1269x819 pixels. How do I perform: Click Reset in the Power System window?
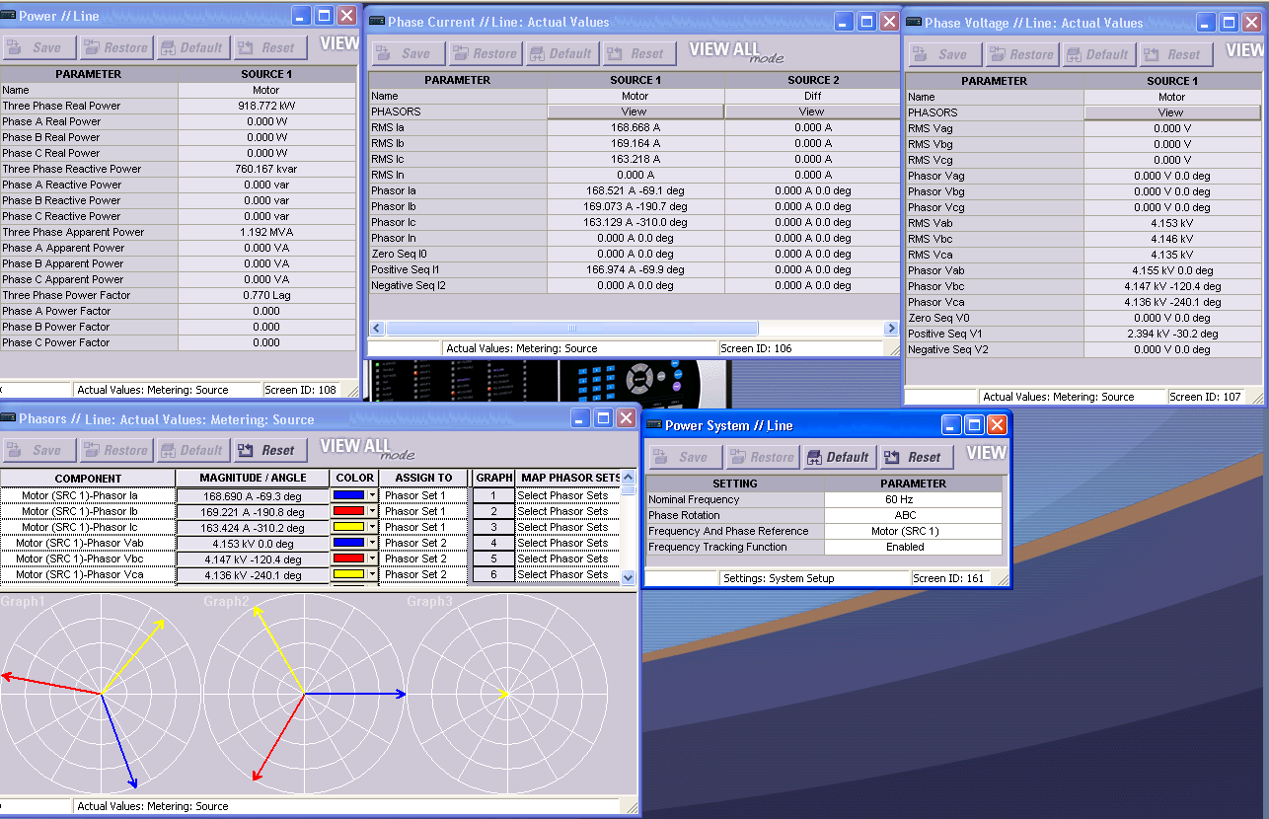click(916, 457)
